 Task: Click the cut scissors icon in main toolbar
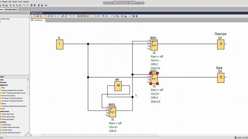(14, 5)
